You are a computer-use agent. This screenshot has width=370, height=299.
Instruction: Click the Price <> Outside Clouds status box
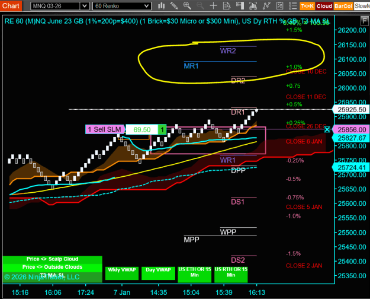click(x=52, y=267)
